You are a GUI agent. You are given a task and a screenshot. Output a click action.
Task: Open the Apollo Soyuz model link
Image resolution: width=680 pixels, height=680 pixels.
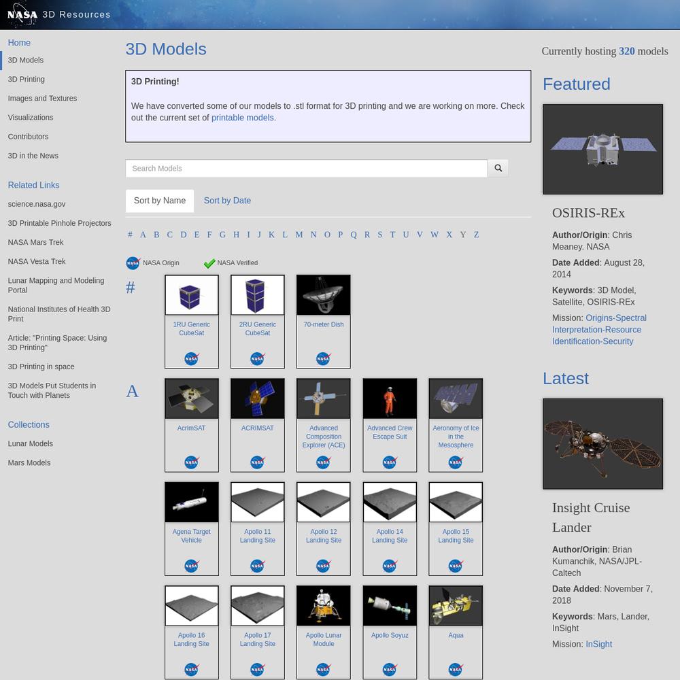click(x=390, y=635)
